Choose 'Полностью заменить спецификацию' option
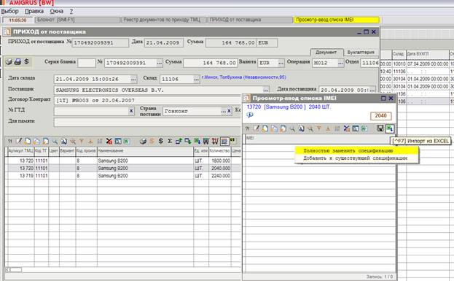The width and height of the screenshot is (454, 281). click(356, 150)
